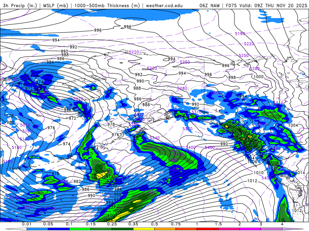Image resolution: width=309 pixels, height=231 pixels.
Task: Click the 982 mb isobar label
Action: (77, 181)
